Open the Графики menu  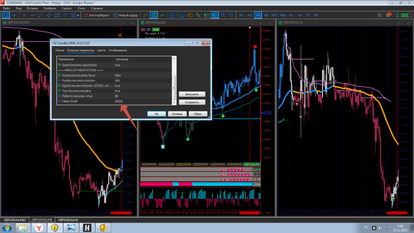(50, 9)
